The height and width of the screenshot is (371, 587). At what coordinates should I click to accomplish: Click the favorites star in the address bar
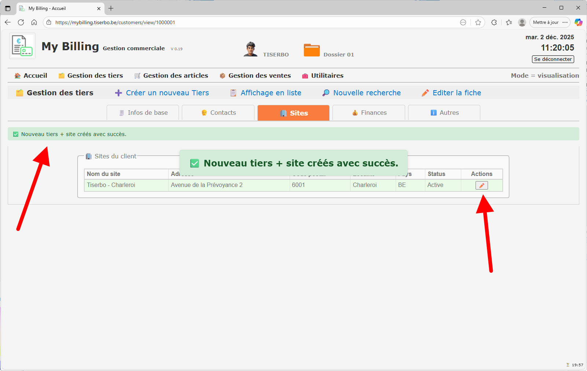click(478, 22)
